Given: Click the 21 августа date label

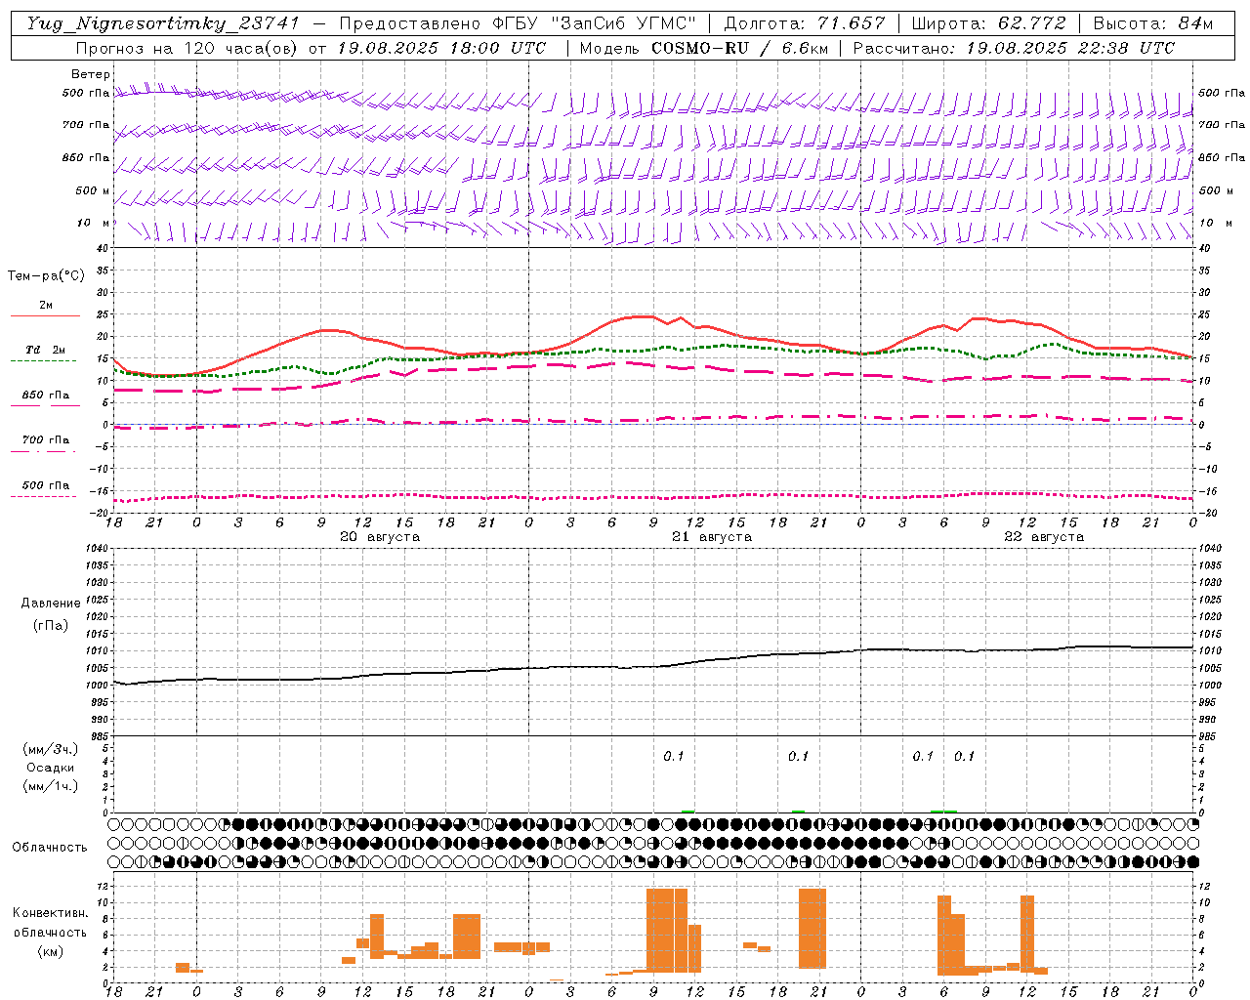Looking at the screenshot, I should (712, 537).
